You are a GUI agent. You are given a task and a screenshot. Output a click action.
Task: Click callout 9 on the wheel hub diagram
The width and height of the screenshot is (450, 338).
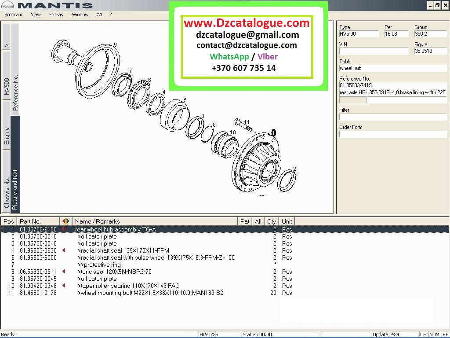tap(115, 44)
